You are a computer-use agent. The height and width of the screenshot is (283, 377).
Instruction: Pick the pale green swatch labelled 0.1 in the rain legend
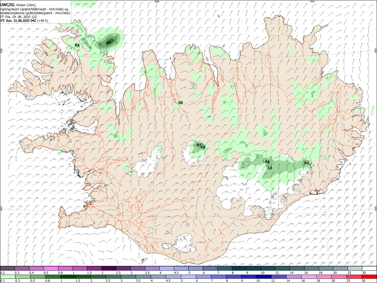[x=8, y=277]
